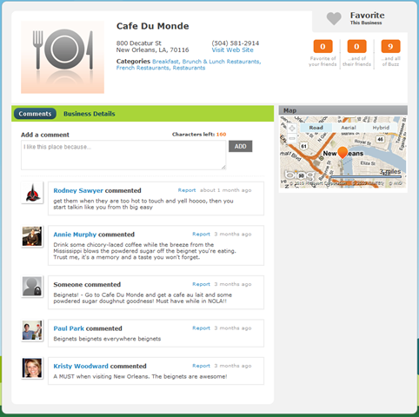419x417 pixels.
Task: Click the Beignets beignets everywhere beignets text
Action: [x=107, y=339]
